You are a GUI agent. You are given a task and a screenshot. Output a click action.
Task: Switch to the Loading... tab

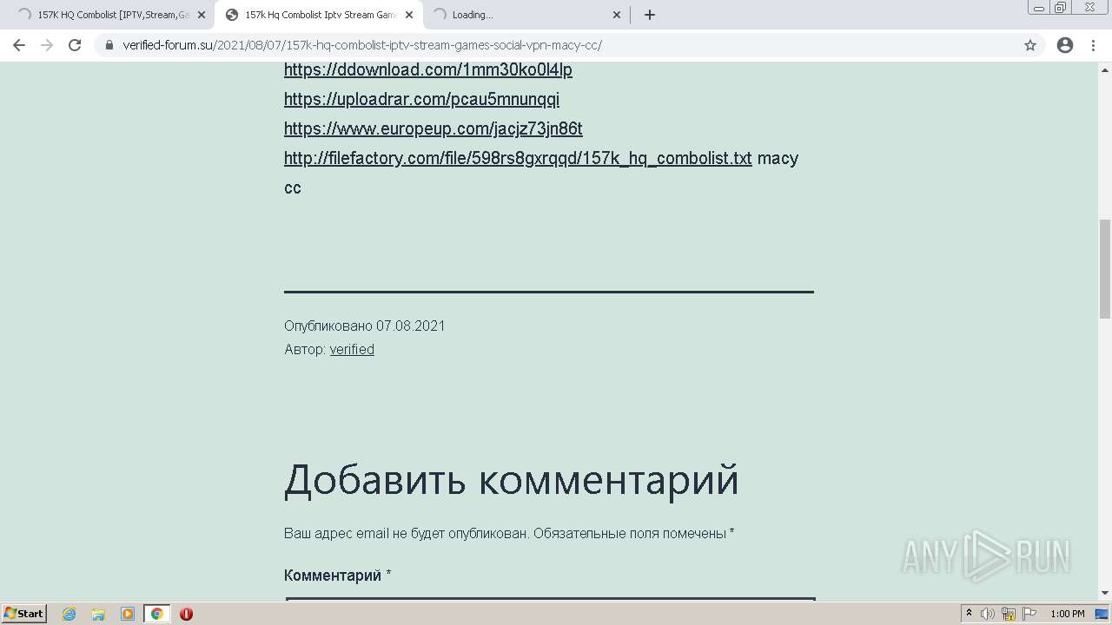[526, 15]
